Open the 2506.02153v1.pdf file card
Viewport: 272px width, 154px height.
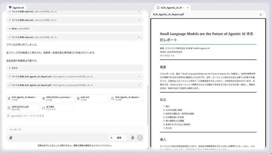point(23,108)
